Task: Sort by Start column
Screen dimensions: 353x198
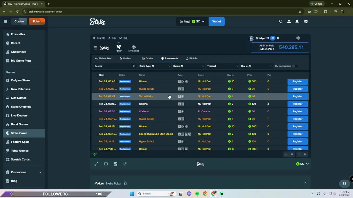Action: 102,75
